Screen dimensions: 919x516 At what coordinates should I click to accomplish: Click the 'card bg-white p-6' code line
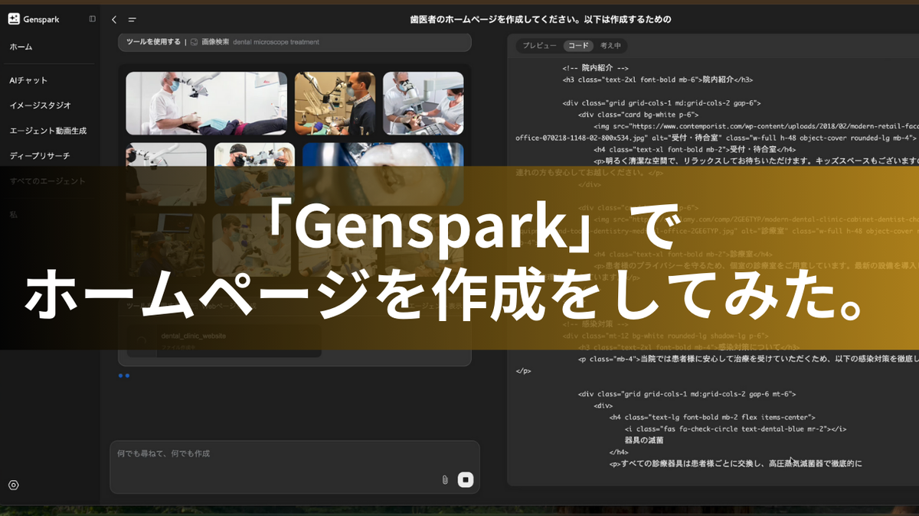point(639,114)
